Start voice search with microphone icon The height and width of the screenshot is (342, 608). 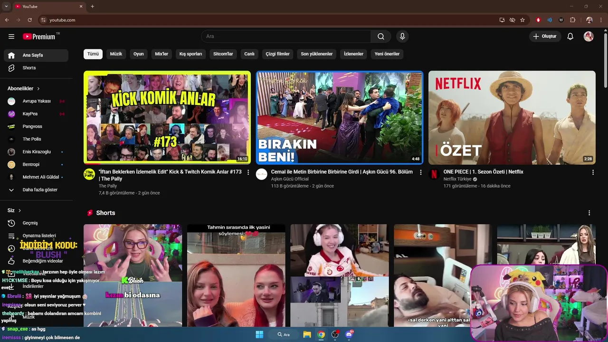tap(402, 37)
